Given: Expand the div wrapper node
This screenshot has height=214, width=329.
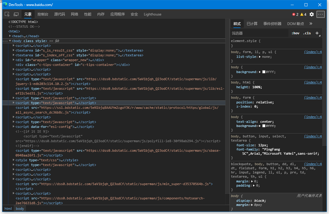Looking at the screenshot, I should (14, 60).
